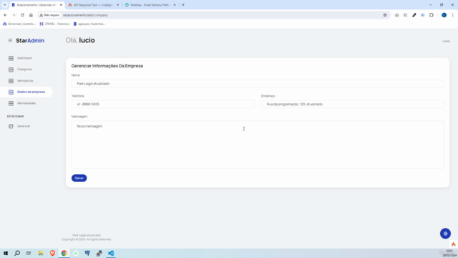Open Task View on taskbar
458x258 pixels.
coord(29,253)
